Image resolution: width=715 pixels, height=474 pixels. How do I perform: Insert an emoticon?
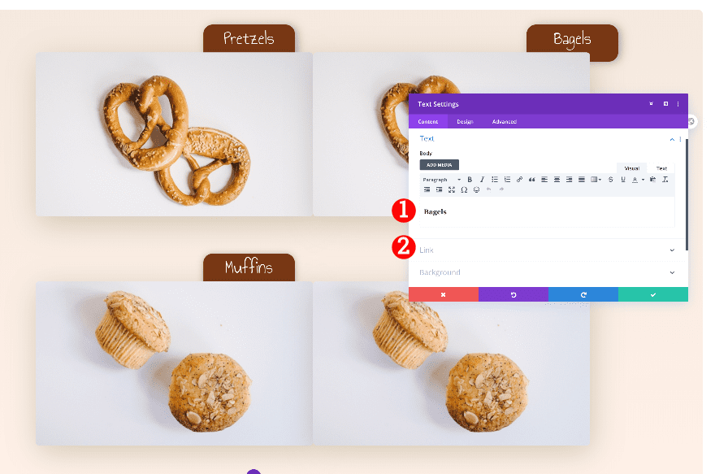(x=476, y=189)
